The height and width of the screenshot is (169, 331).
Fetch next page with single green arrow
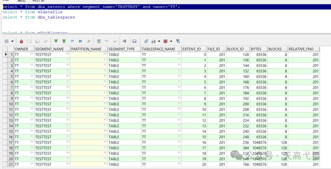pyautogui.click(x=56, y=41)
